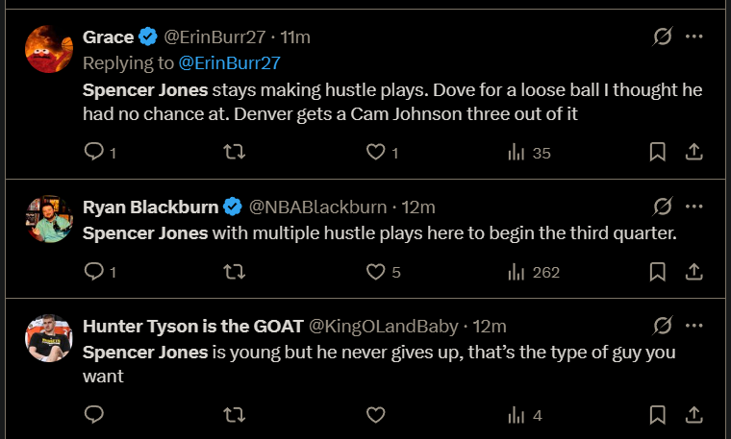Reply to Grace's Spencer Jones tweet
The height and width of the screenshot is (439, 731).
click(94, 152)
